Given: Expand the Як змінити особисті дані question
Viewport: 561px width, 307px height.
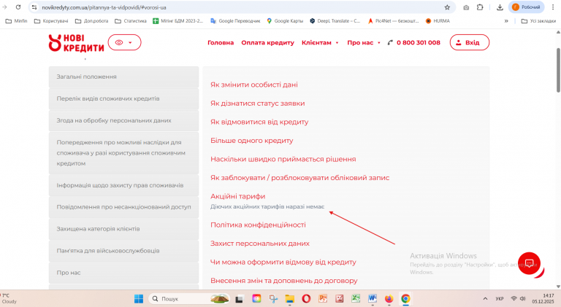Looking at the screenshot, I should (254, 85).
